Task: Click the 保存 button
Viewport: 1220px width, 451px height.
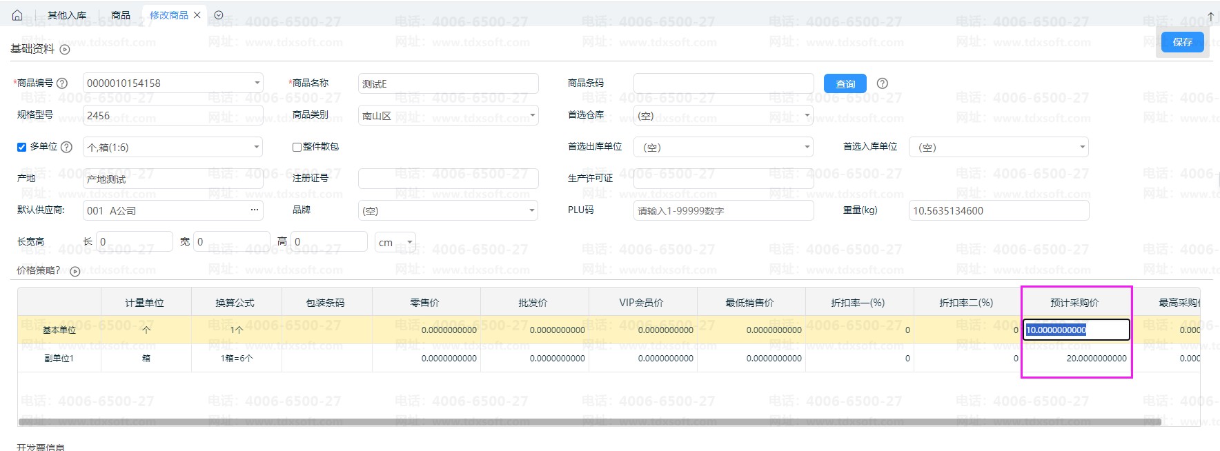Action: pyautogui.click(x=1182, y=42)
